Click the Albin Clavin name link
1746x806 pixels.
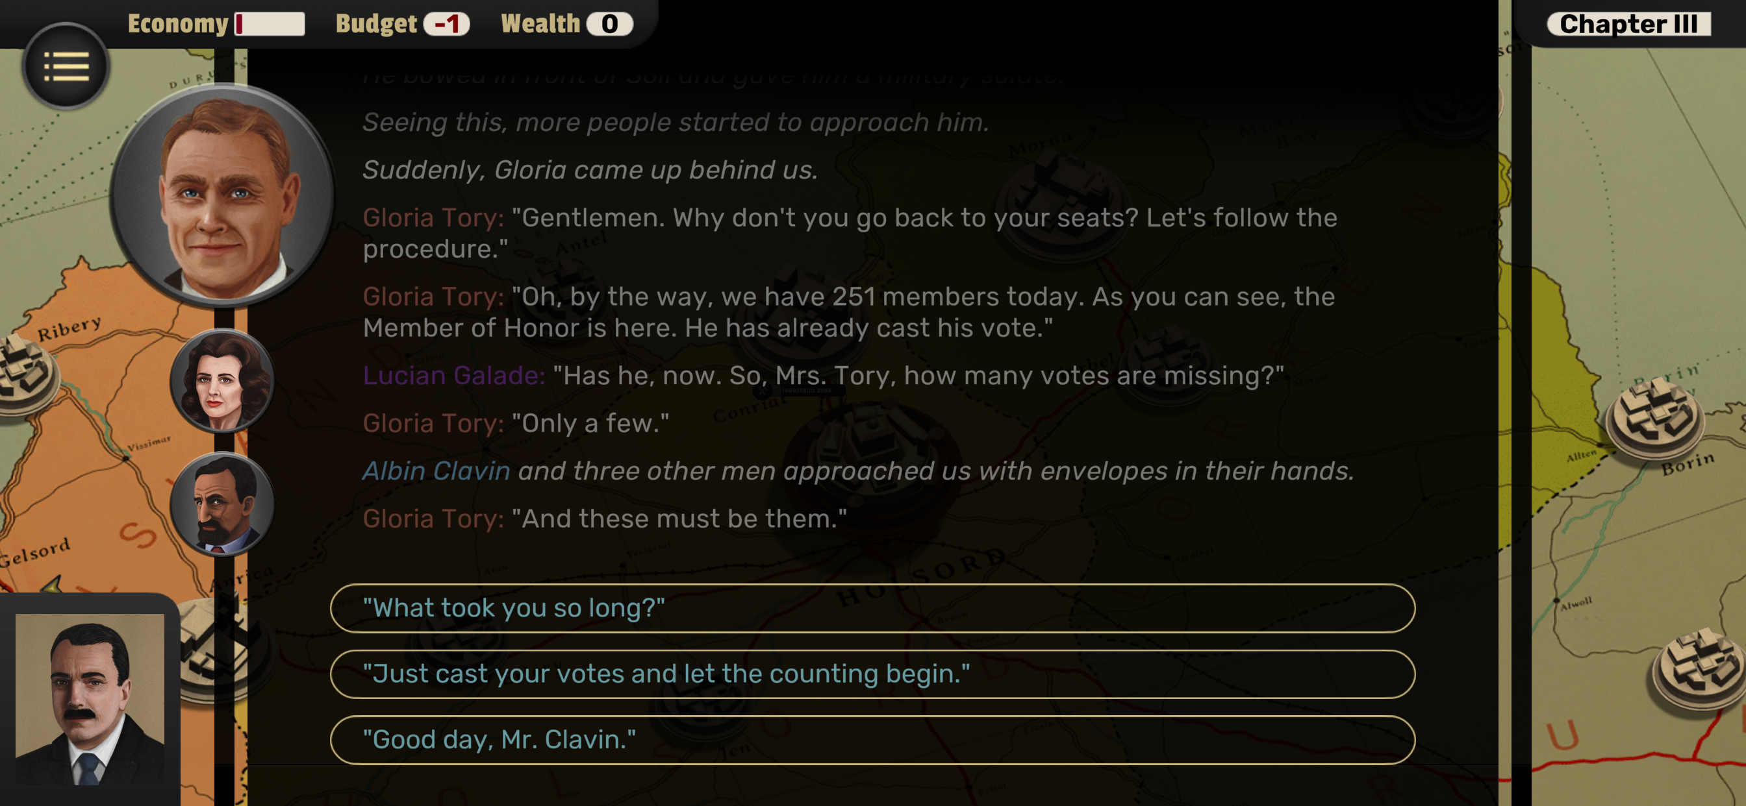click(436, 470)
